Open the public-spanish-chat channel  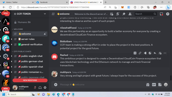[30, 67]
